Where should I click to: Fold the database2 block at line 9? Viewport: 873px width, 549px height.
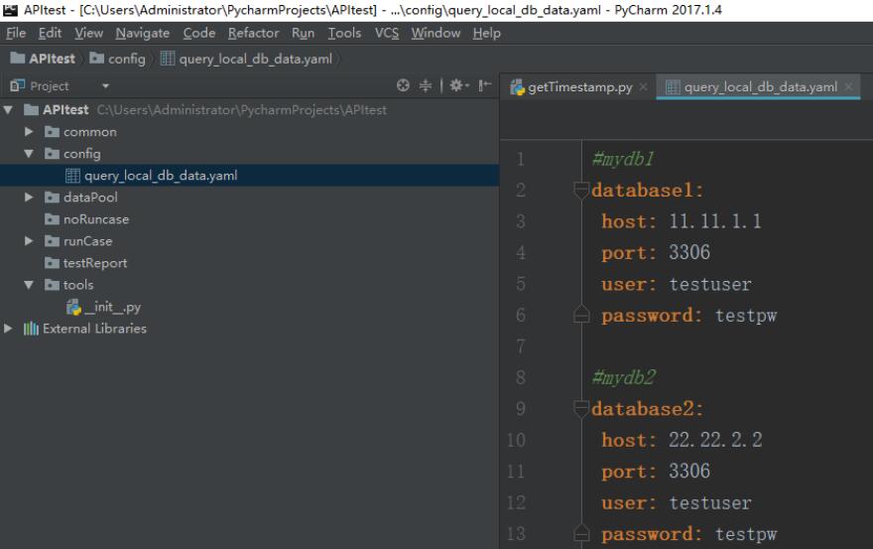coord(581,409)
